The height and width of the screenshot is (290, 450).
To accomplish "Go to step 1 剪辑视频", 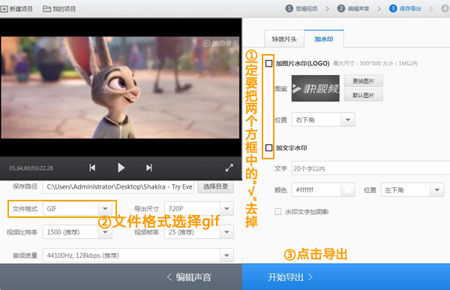I will 301,8.
